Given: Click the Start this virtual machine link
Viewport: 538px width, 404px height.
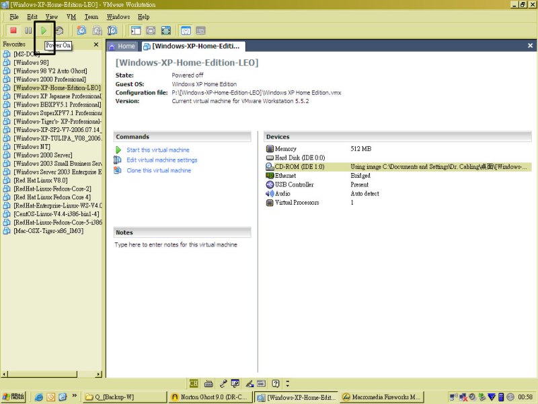Looking at the screenshot, I should (x=158, y=150).
